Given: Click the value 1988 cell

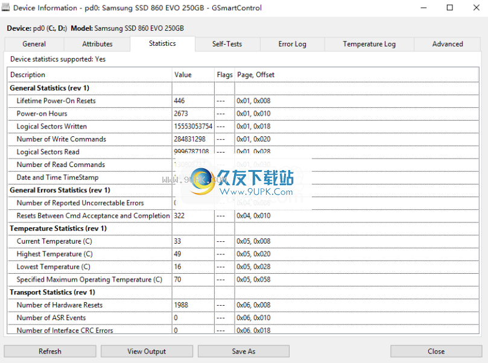Looking at the screenshot, I should pyautogui.click(x=193, y=305).
